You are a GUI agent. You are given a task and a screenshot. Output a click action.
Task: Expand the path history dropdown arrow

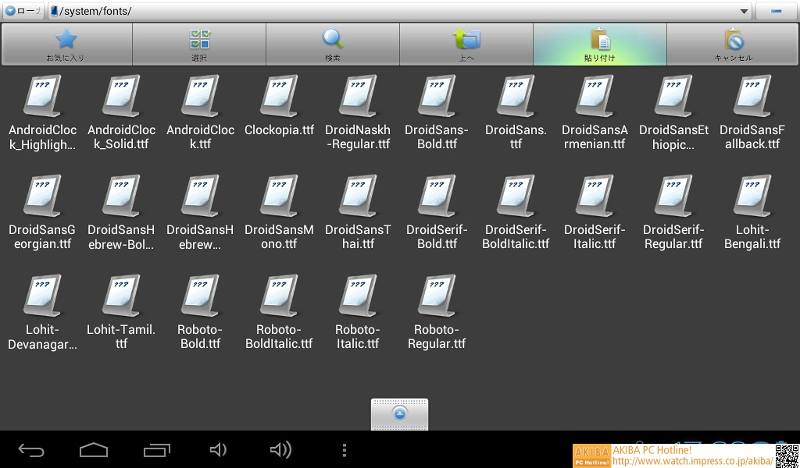pyautogui.click(x=744, y=12)
